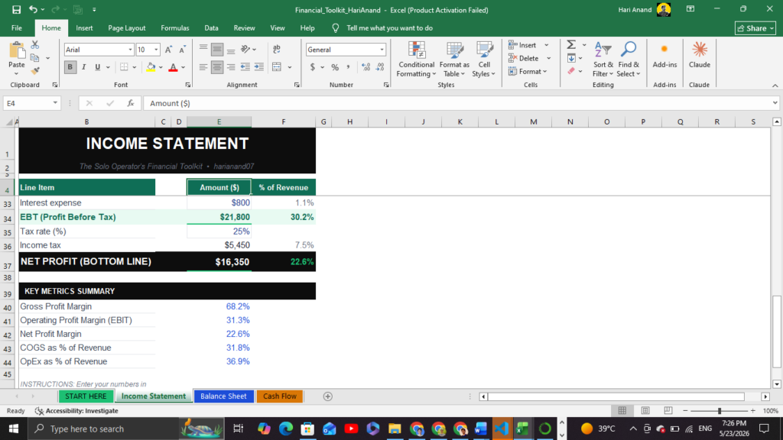Cut selection with the scissors icon
This screenshot has width=783, height=440.
tap(35, 45)
